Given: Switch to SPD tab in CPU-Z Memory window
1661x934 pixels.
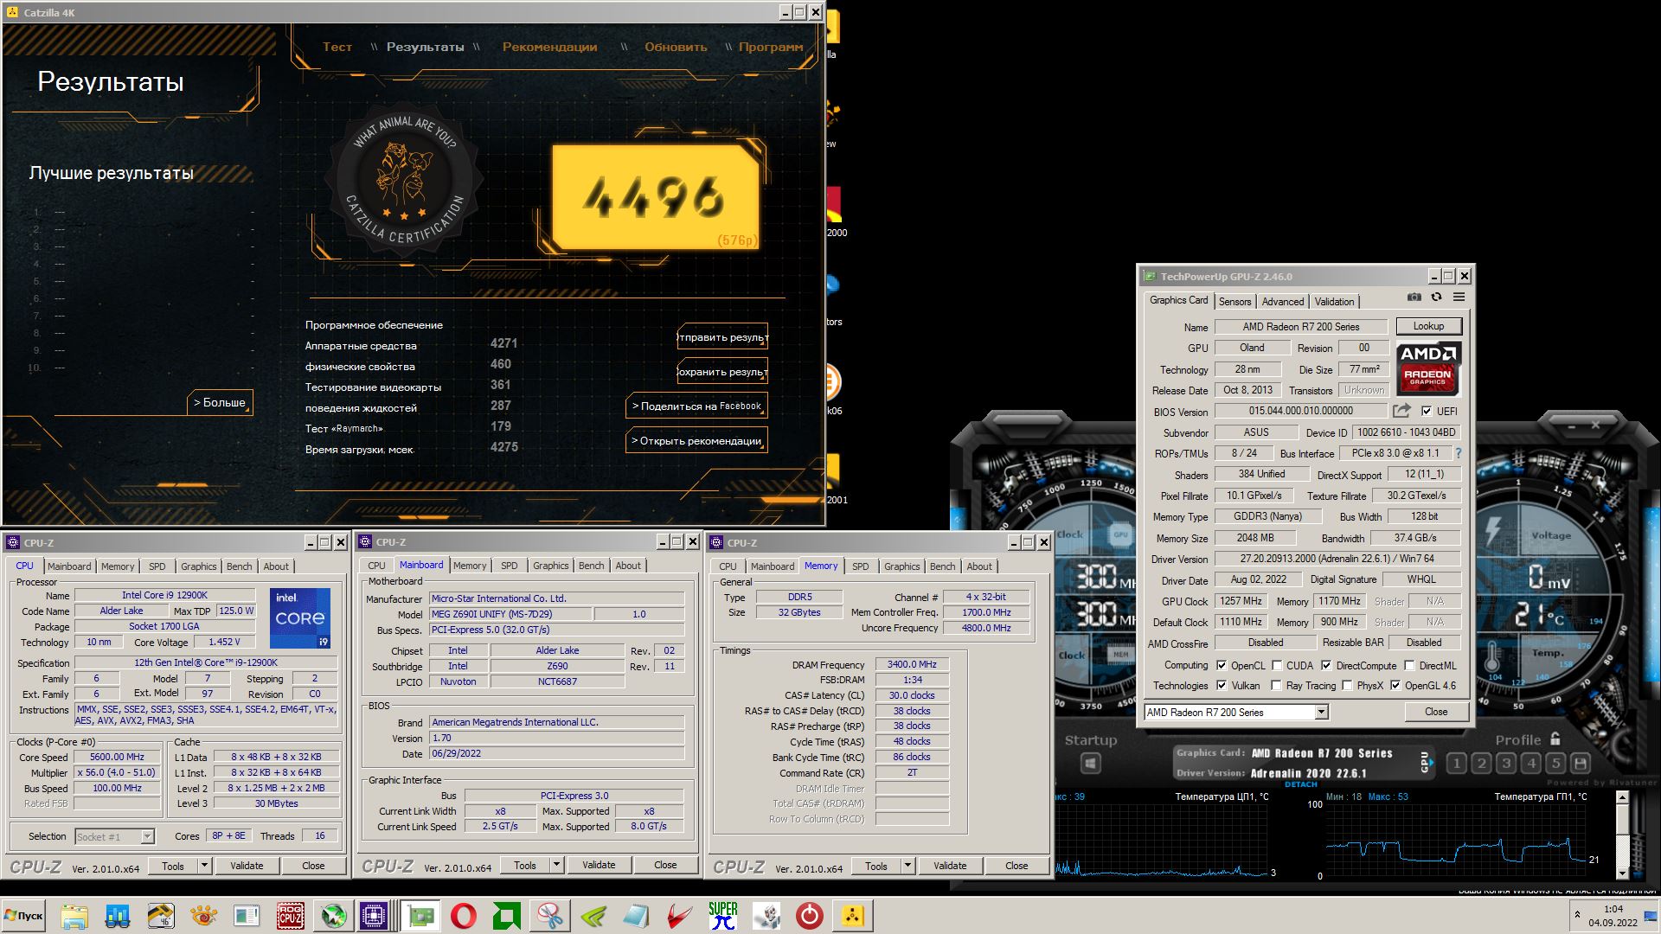Looking at the screenshot, I should tap(860, 566).
